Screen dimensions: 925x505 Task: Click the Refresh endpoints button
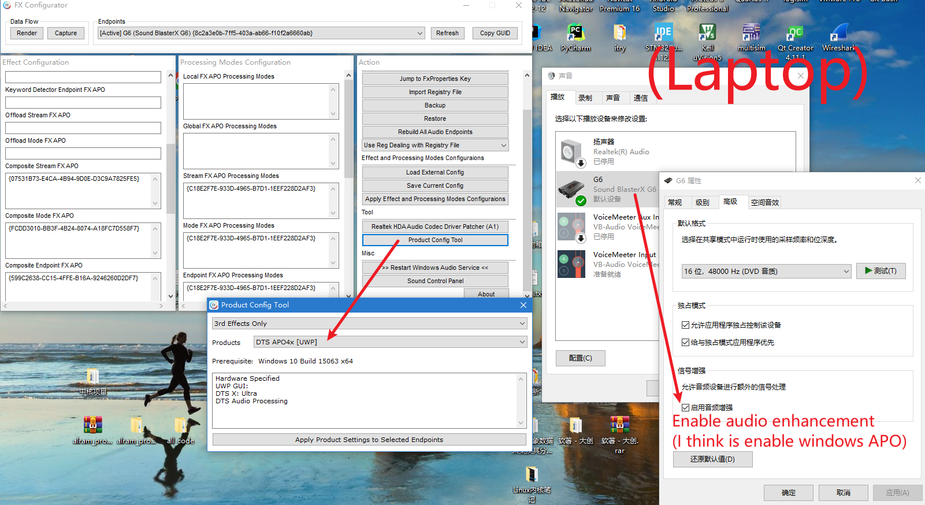click(x=447, y=34)
